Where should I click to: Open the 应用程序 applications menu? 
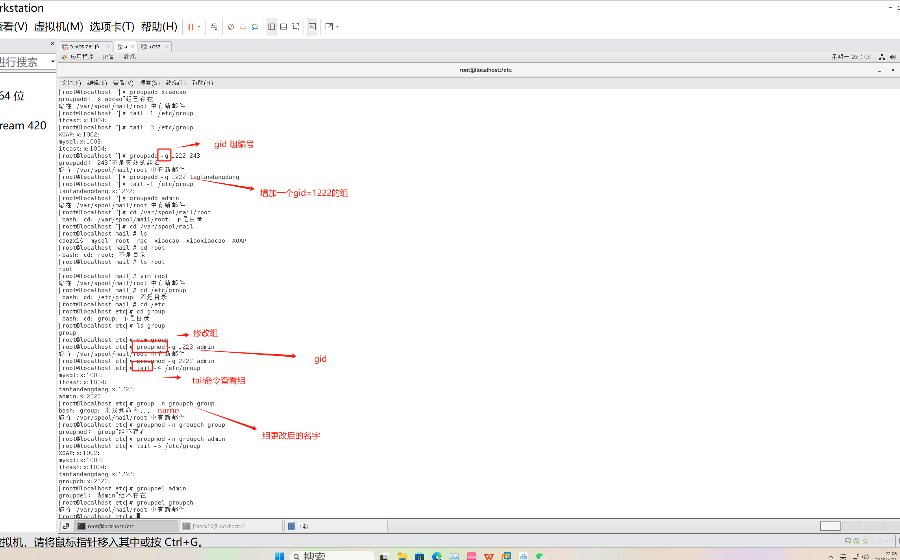[x=82, y=57]
